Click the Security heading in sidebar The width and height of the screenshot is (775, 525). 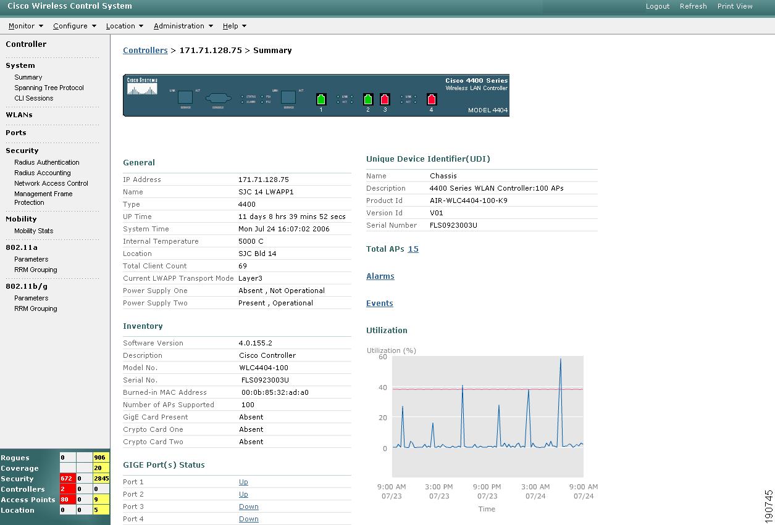point(22,151)
